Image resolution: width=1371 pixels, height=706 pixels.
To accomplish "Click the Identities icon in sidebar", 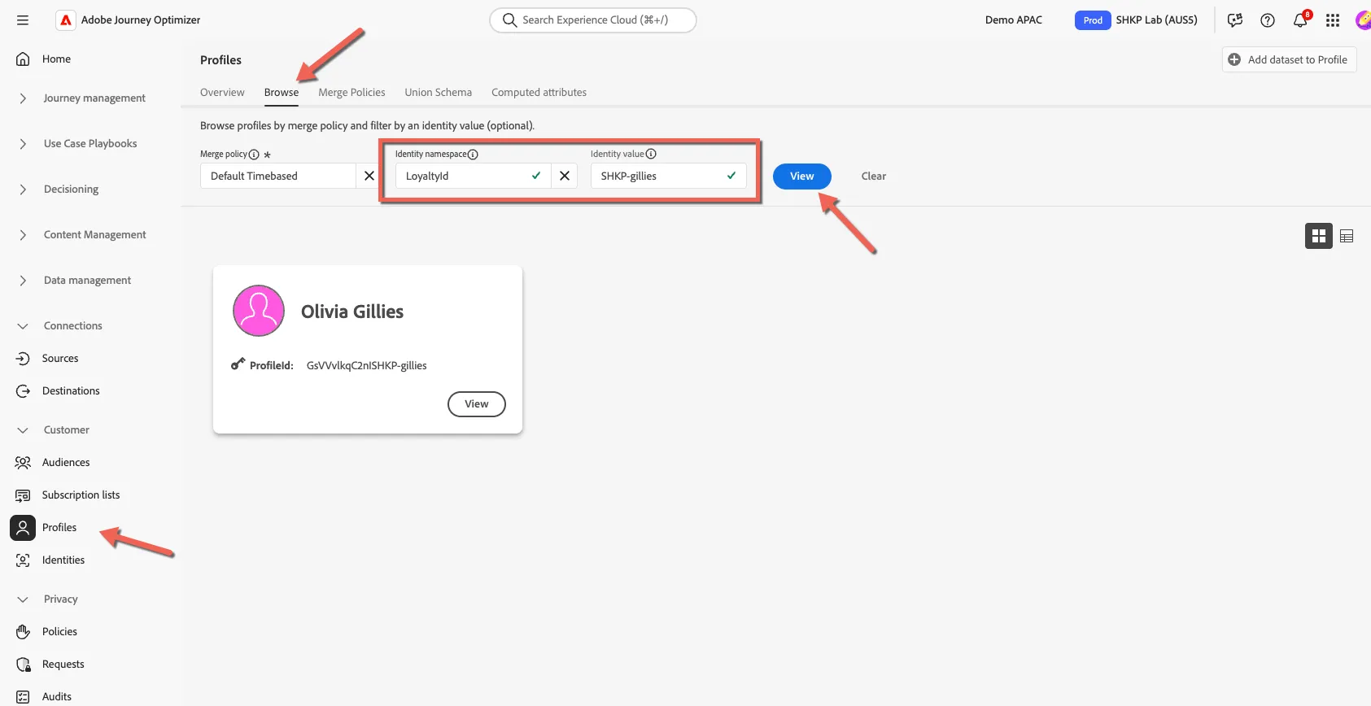I will coord(23,560).
